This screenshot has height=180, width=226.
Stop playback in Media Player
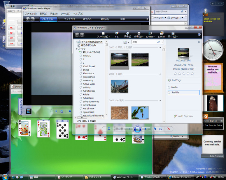pyautogui.click(x=70, y=111)
